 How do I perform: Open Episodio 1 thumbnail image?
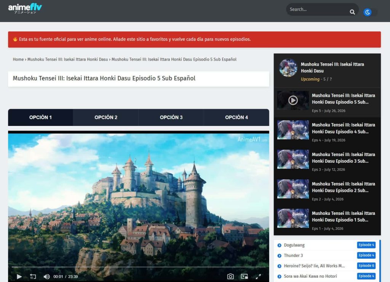[x=293, y=218]
